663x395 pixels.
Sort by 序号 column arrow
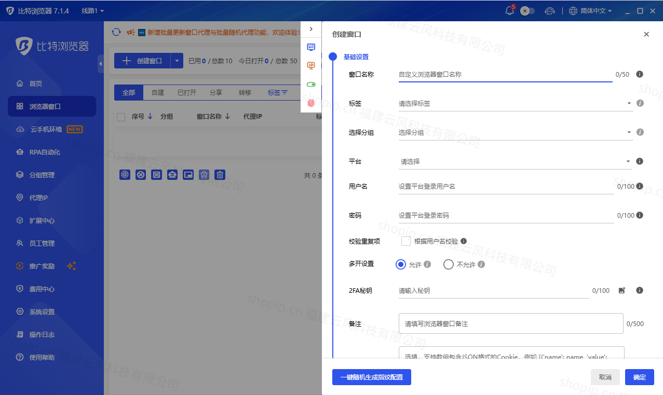pos(150,116)
